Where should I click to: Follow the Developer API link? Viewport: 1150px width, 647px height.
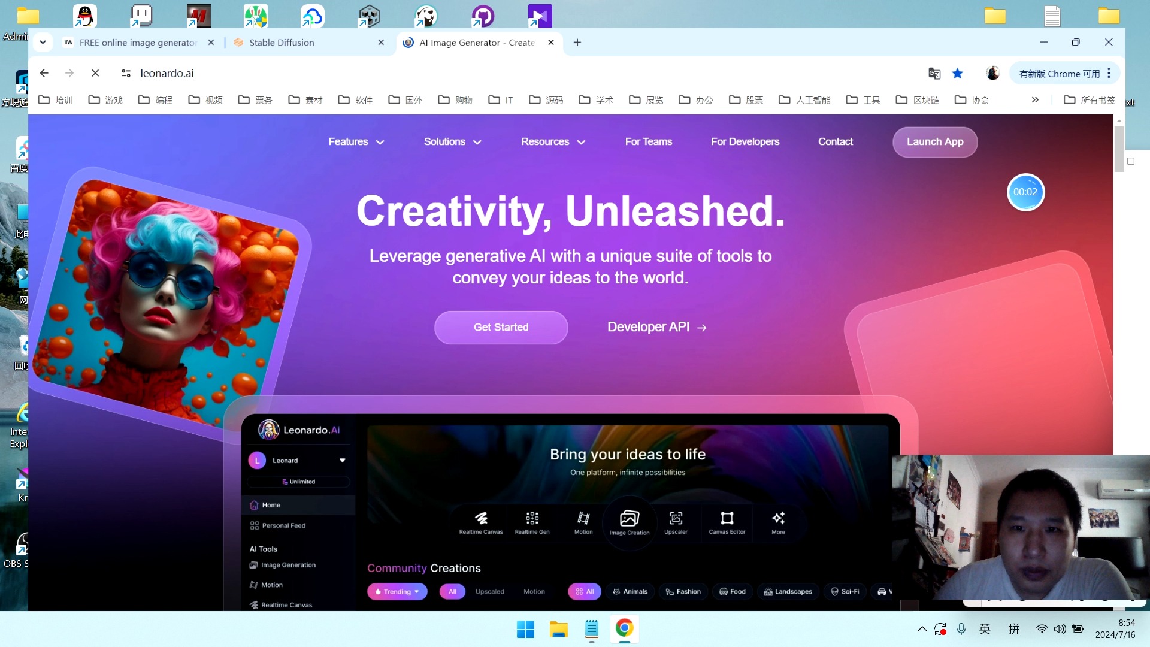click(x=657, y=328)
